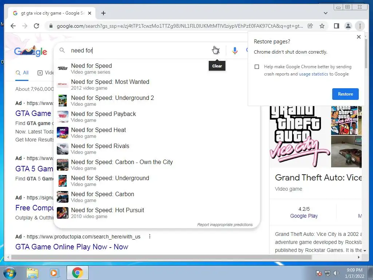373x280 pixels.
Task: Open the GTA 5 Game ad link
Action: point(34,168)
